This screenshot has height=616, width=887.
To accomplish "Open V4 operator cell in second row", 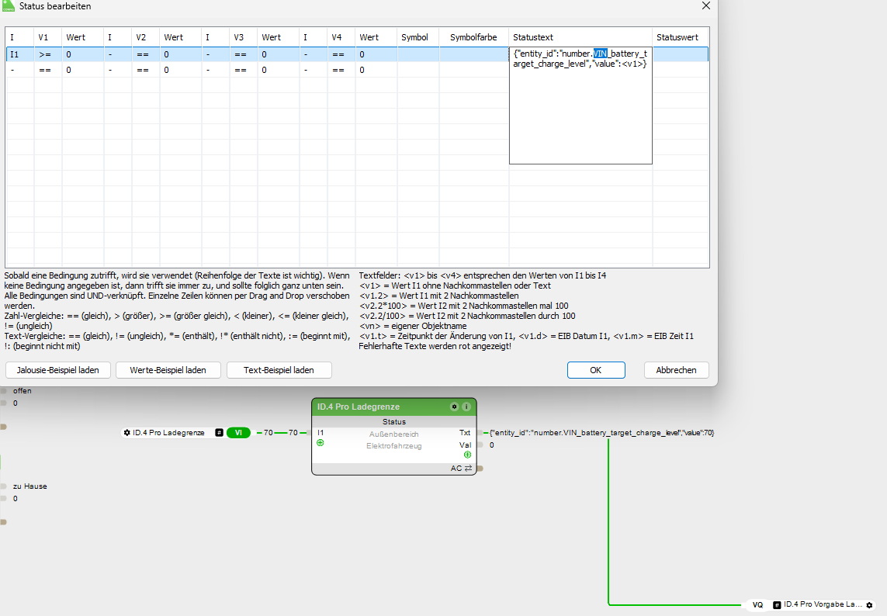I will click(x=341, y=70).
